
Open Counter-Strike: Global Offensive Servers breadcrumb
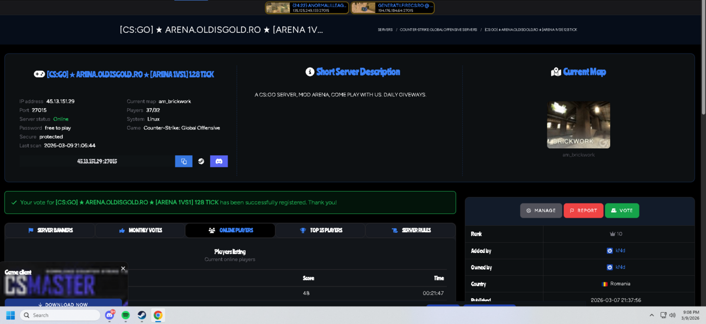click(x=438, y=29)
